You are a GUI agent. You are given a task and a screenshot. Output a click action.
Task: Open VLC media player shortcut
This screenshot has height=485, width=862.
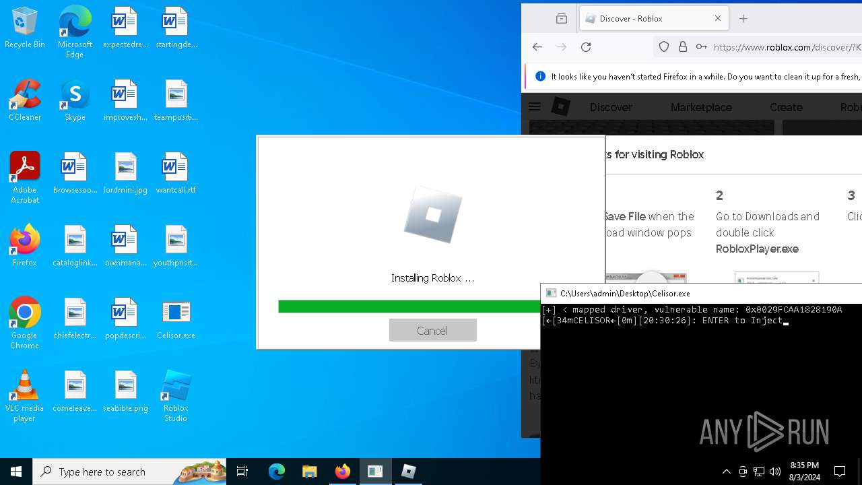tap(25, 396)
